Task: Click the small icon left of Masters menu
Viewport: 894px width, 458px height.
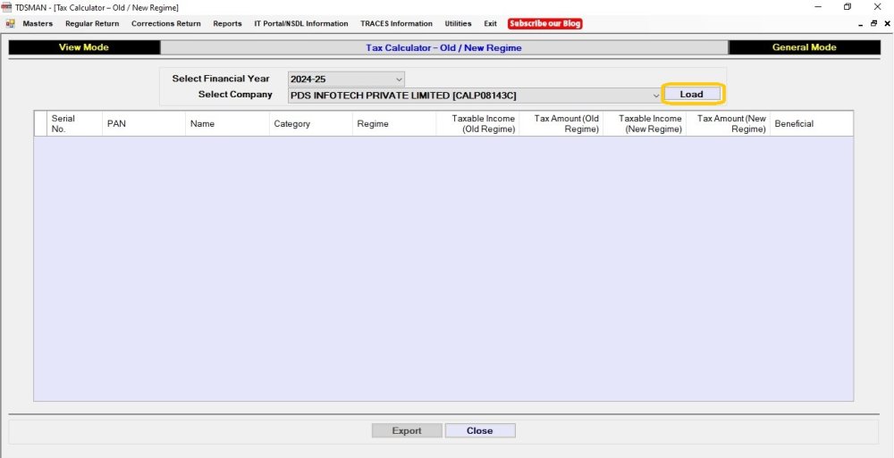Action: click(10, 24)
